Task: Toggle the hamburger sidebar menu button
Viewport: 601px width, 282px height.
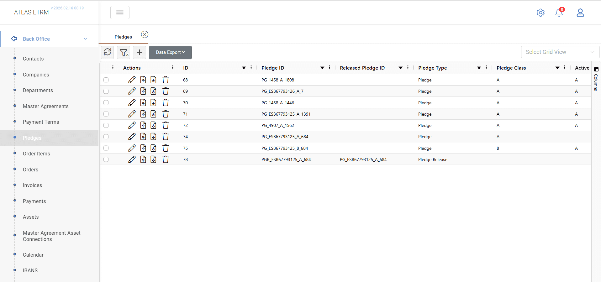Action: tap(120, 13)
